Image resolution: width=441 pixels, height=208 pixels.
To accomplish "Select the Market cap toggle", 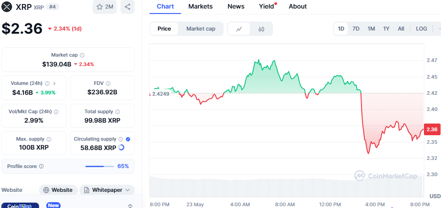I will coord(201,29).
